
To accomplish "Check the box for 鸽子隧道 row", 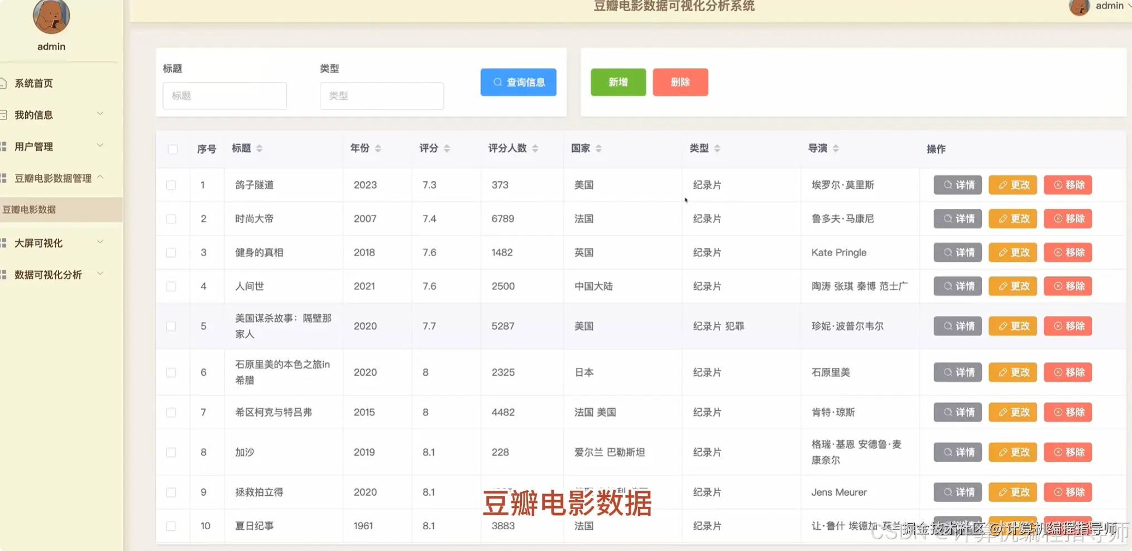I will [171, 185].
